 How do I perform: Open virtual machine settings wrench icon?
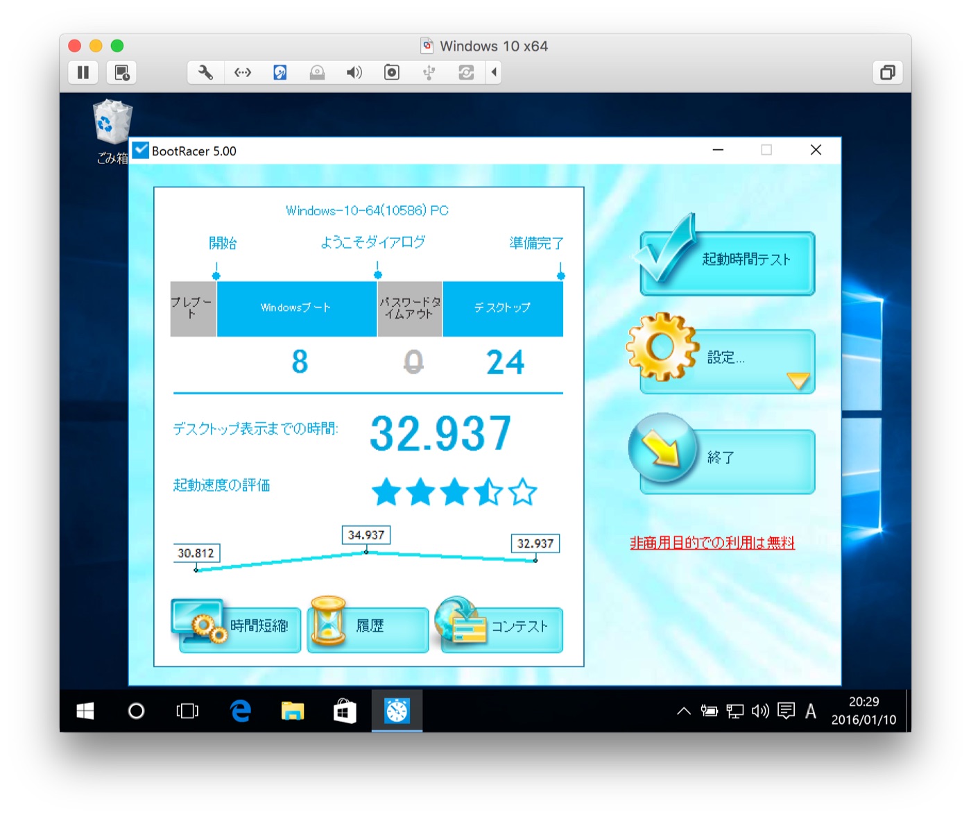coord(205,72)
